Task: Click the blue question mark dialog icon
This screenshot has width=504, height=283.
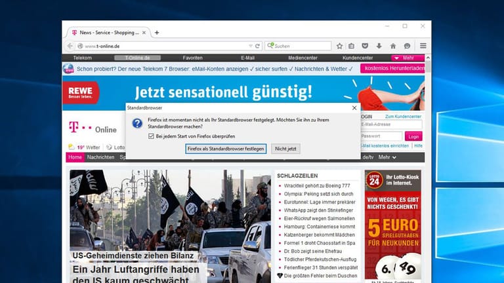Action: [137, 123]
